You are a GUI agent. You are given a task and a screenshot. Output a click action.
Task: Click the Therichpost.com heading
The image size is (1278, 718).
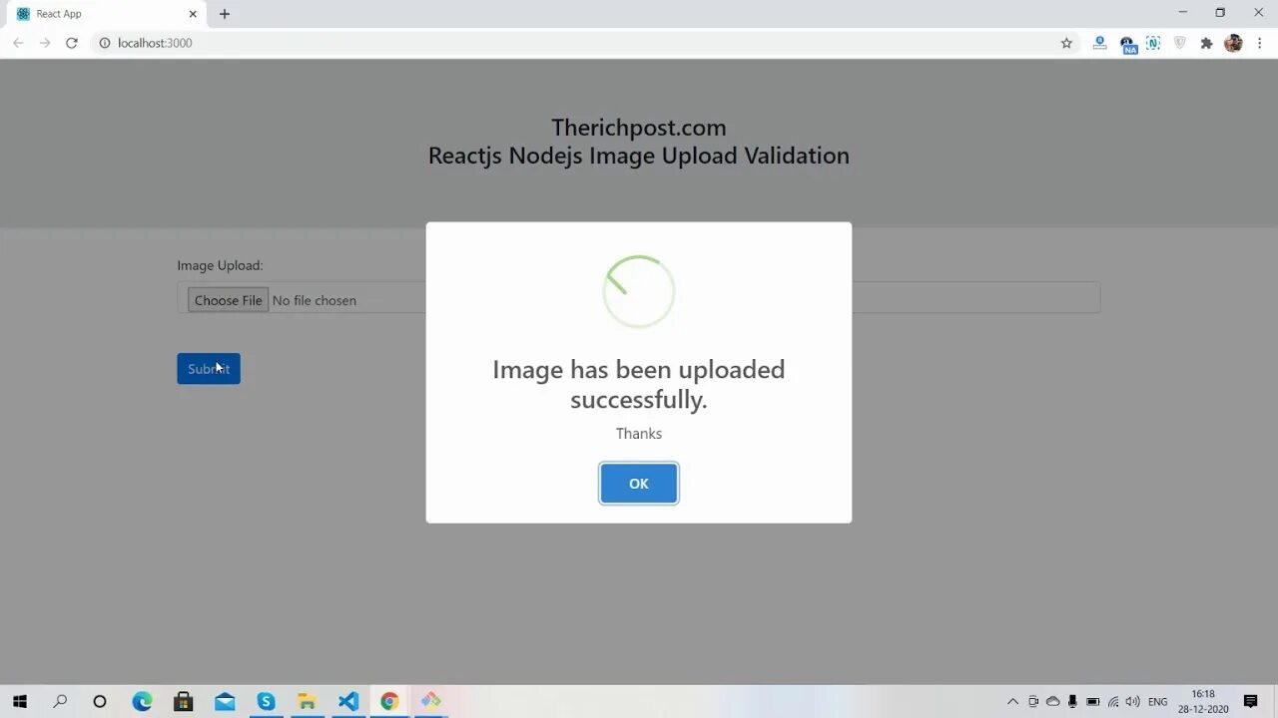coord(639,128)
